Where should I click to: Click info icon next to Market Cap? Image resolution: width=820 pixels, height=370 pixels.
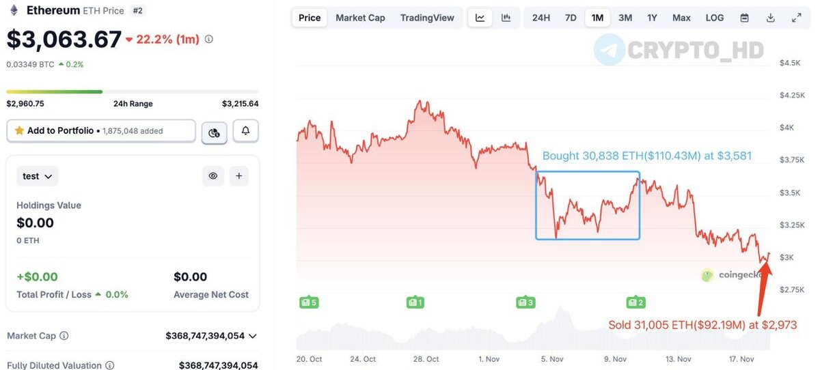tap(64, 336)
